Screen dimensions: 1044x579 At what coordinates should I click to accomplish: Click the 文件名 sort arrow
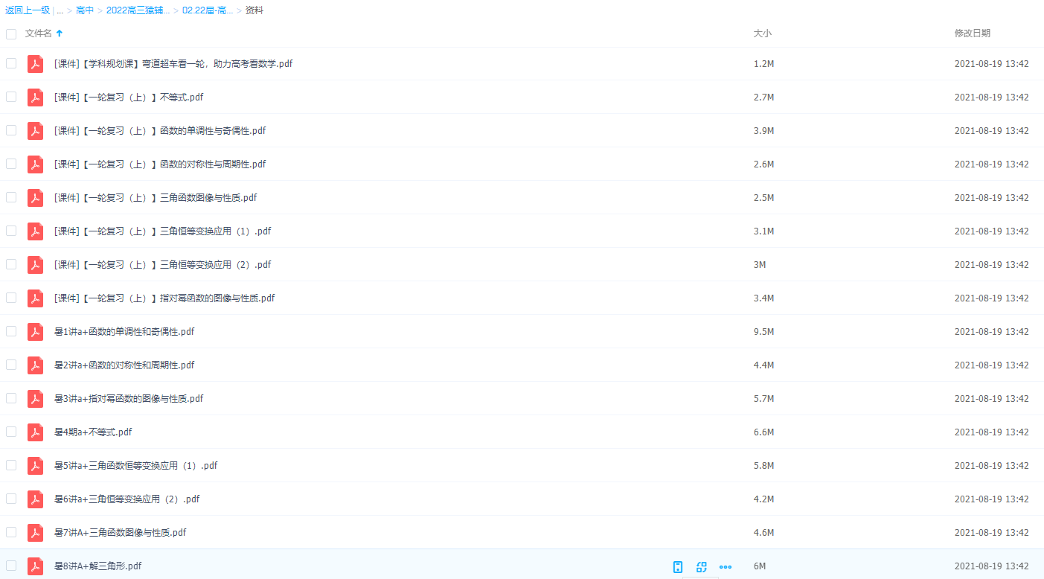click(60, 33)
